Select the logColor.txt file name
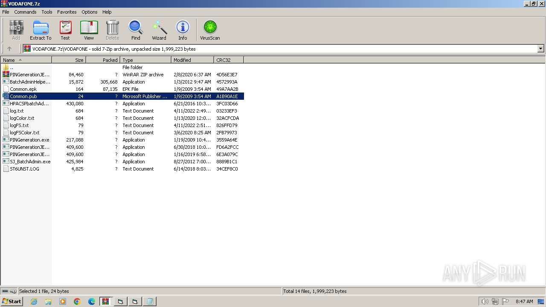This screenshot has height=307, width=546. coord(22,118)
